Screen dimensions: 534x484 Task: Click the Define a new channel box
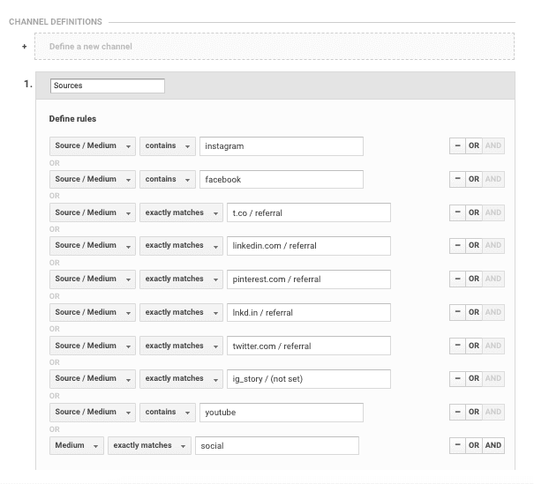tap(275, 47)
